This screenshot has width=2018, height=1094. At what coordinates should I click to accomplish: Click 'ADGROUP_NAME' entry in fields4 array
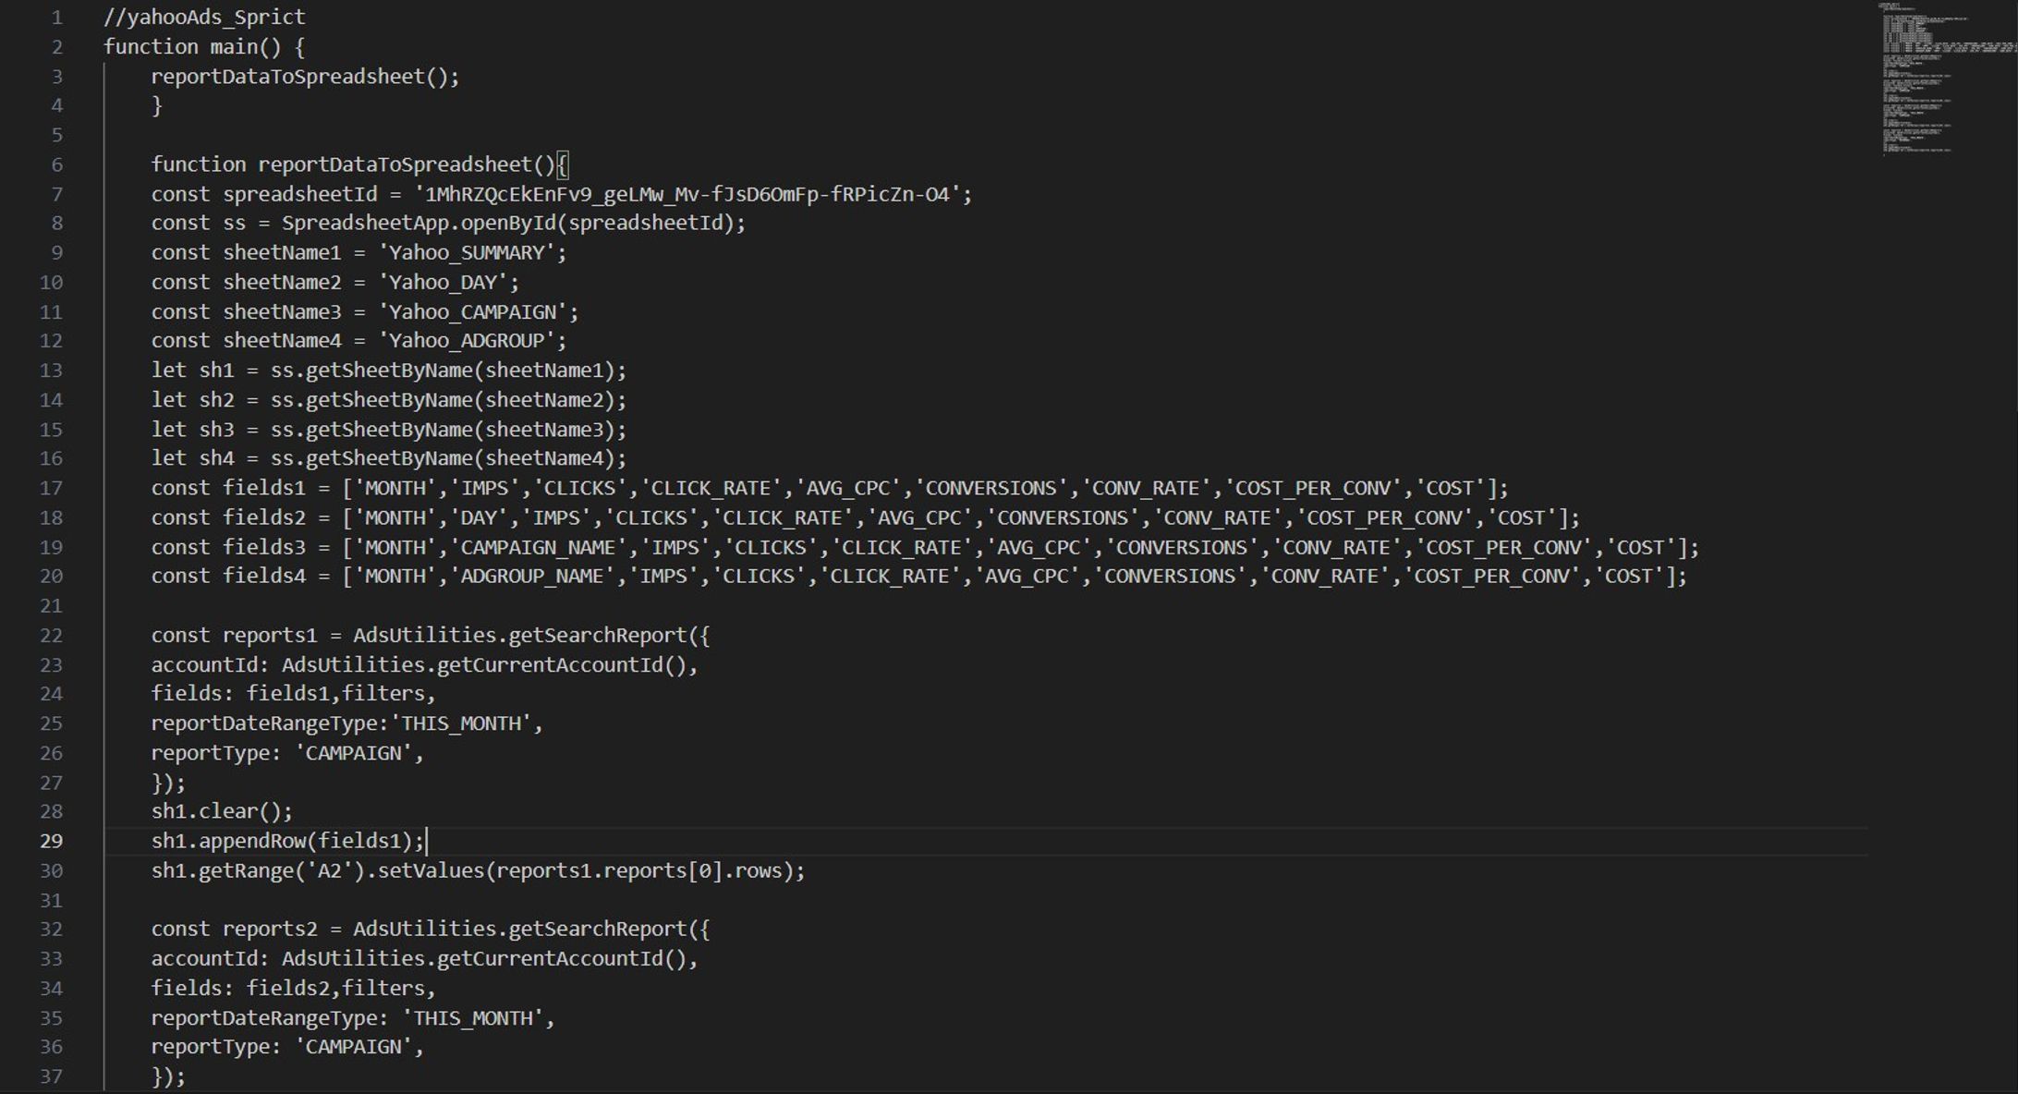tap(531, 576)
